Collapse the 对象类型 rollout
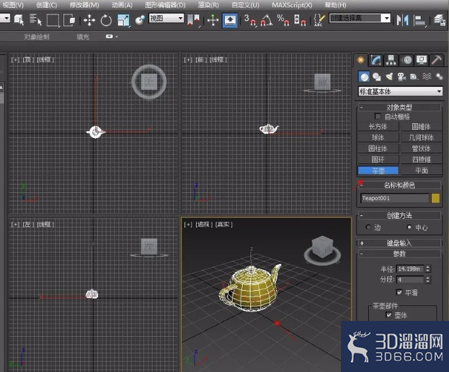 point(399,107)
